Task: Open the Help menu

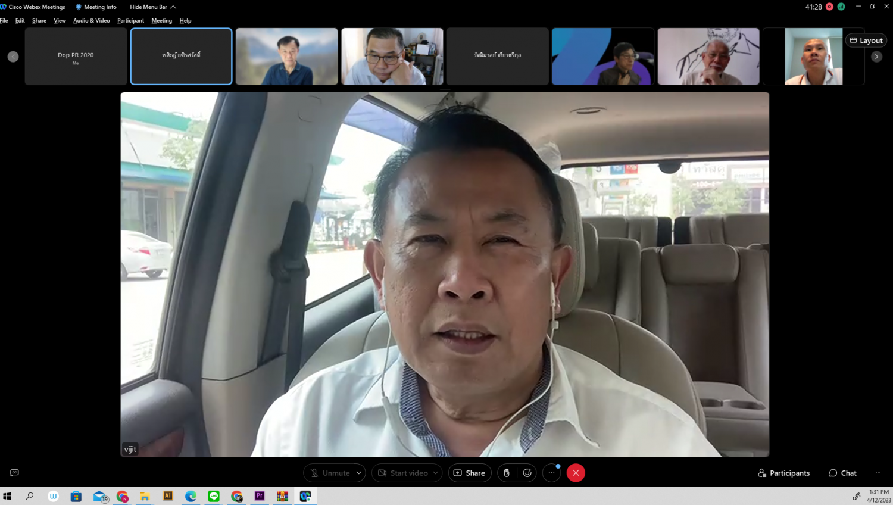Action: tap(186, 20)
